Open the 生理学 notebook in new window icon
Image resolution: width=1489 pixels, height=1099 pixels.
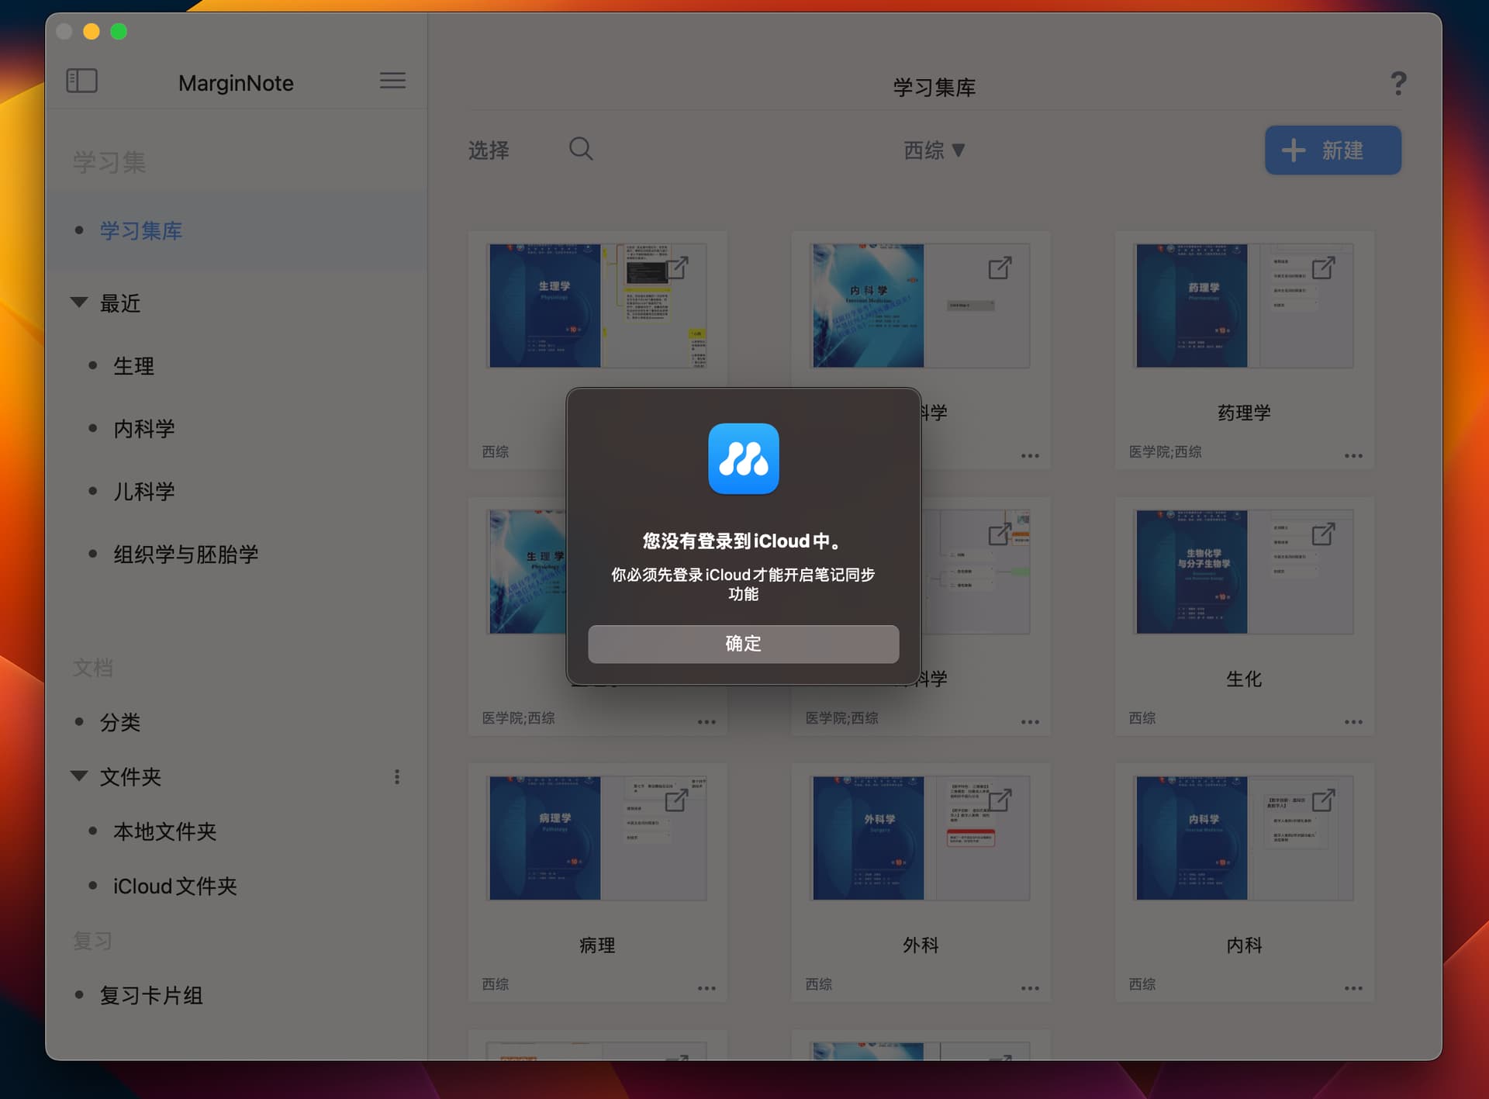pyautogui.click(x=677, y=268)
